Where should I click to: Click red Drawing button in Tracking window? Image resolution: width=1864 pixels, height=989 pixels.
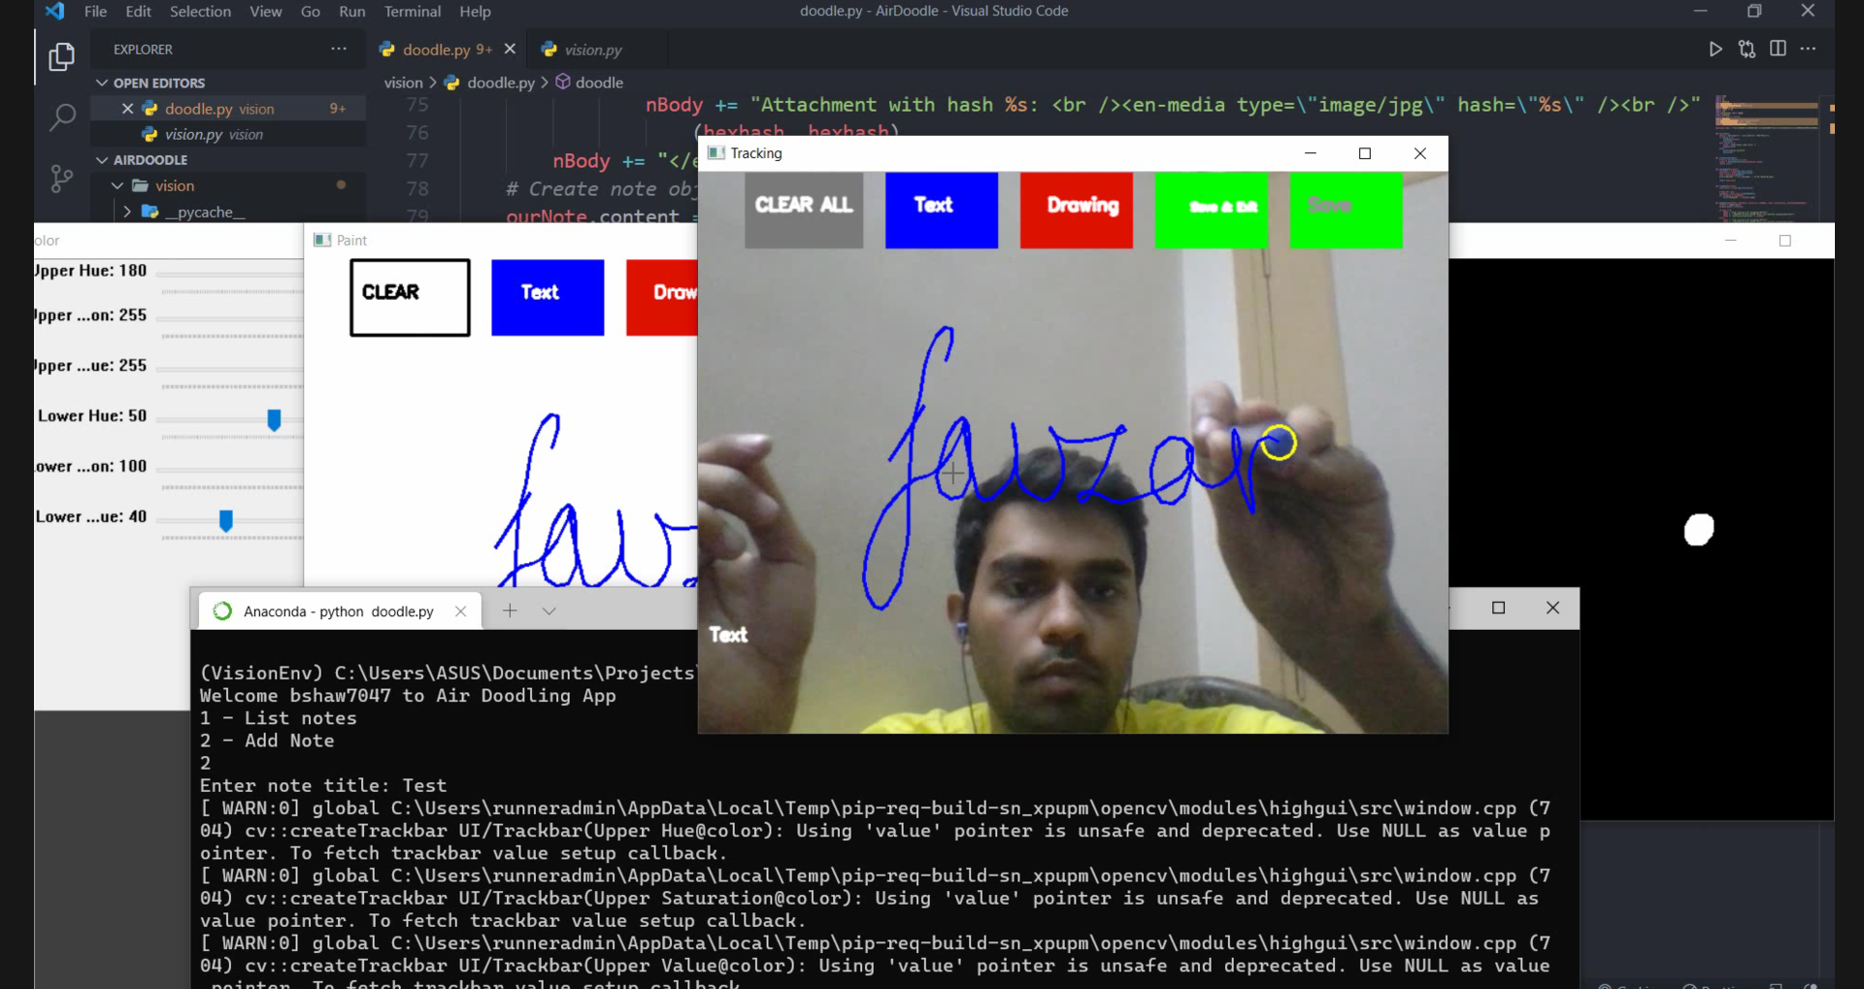pyautogui.click(x=1076, y=210)
